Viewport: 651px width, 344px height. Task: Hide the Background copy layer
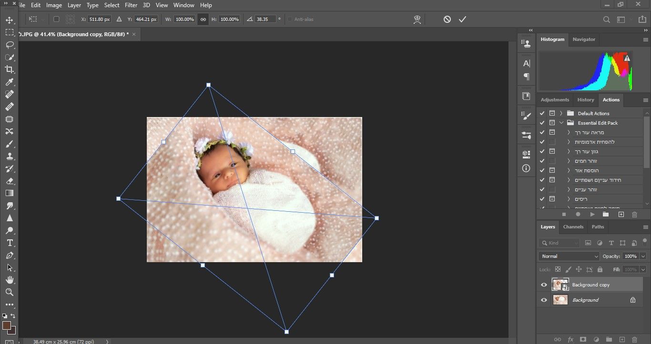[x=544, y=285]
